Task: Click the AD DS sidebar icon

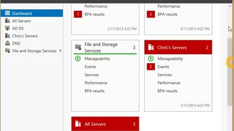Action: 7,28
